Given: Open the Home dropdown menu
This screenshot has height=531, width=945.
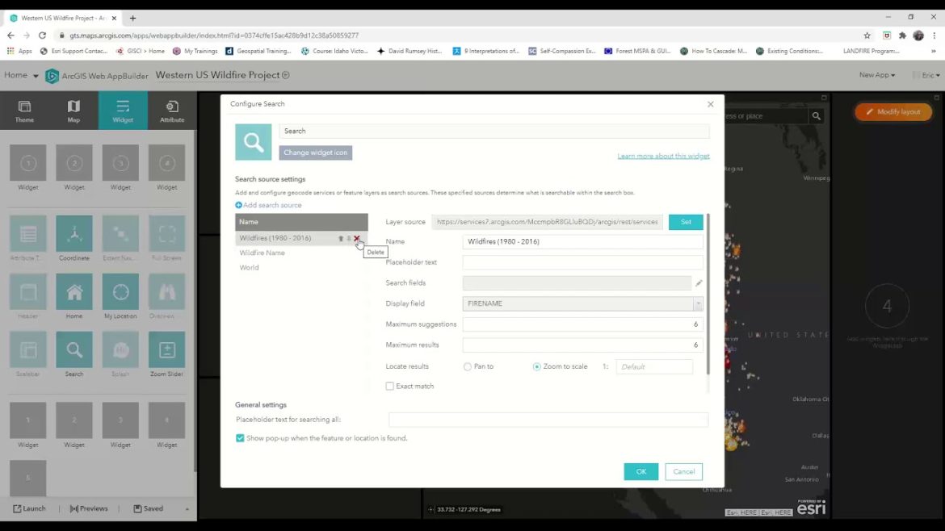Looking at the screenshot, I should (21, 75).
